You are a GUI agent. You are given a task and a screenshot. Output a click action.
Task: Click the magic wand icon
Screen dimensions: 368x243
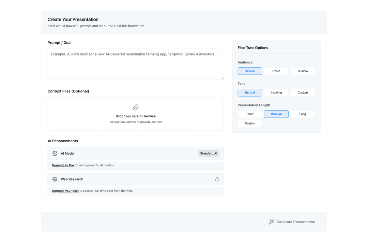[x=271, y=222]
